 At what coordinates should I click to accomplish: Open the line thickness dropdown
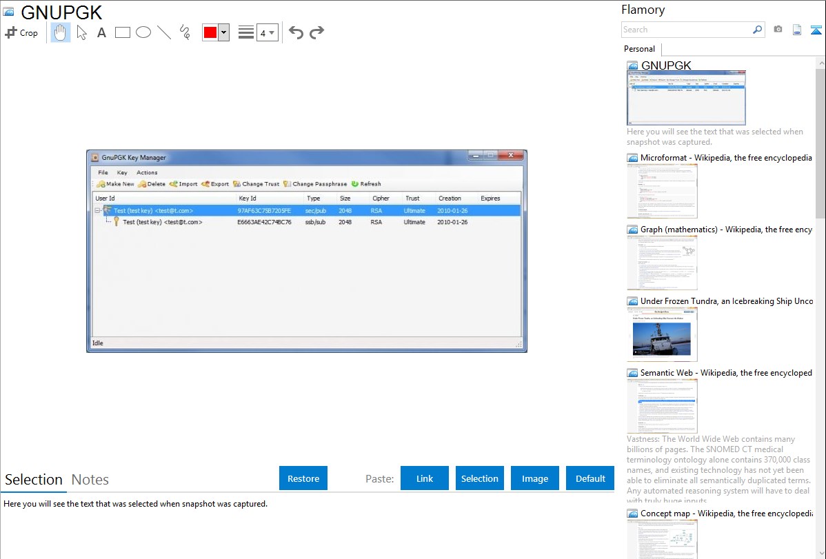coord(267,32)
